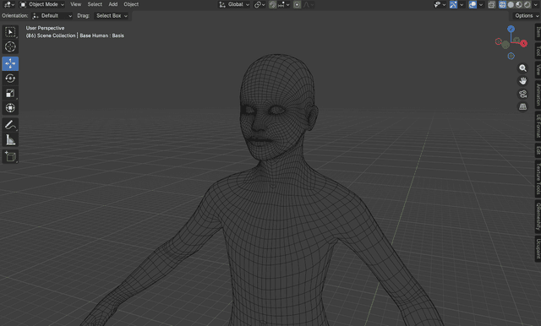The width and height of the screenshot is (541, 326).
Task: Toggle the snap magnet button
Action: [272, 5]
